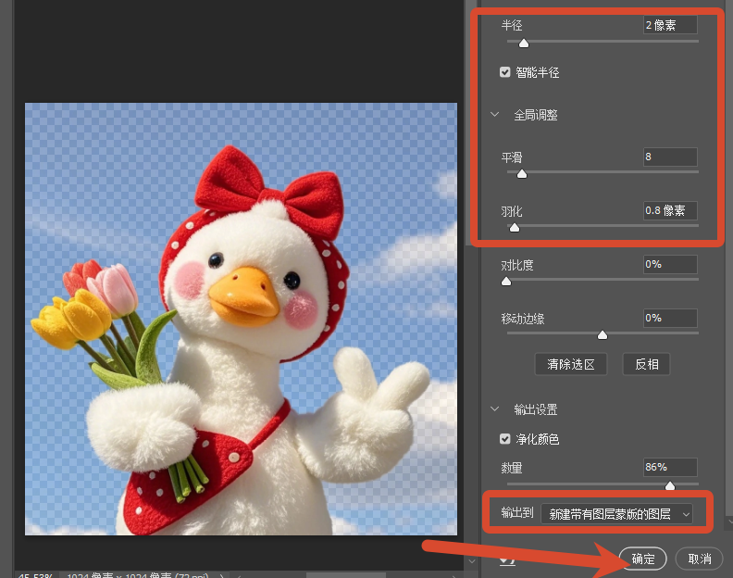Click the 取消 button
The height and width of the screenshot is (578, 733).
point(700,559)
